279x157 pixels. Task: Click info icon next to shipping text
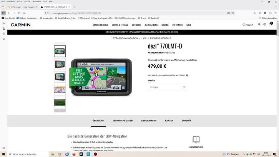tap(187, 75)
